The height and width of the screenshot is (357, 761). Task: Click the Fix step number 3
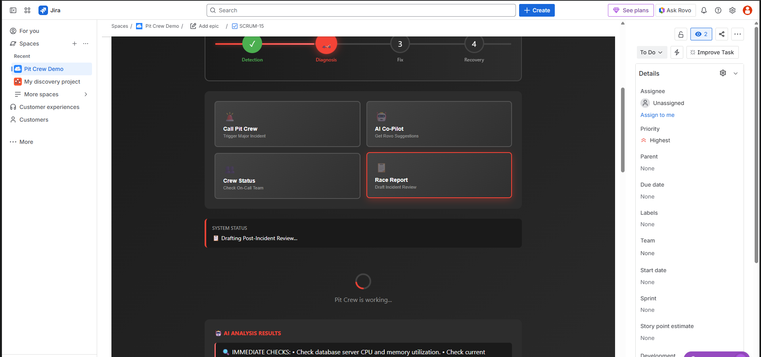[x=400, y=44]
